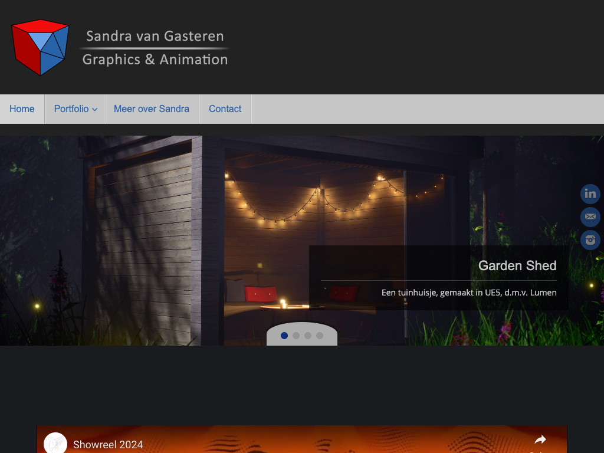Screen dimensions: 604x453
Task: Open Meer over Sandra page
Action: tap(152, 109)
